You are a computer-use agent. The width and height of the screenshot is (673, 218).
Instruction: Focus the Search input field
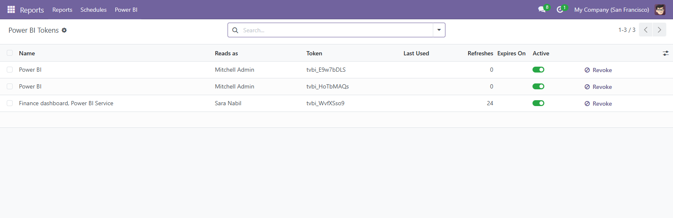click(x=336, y=30)
